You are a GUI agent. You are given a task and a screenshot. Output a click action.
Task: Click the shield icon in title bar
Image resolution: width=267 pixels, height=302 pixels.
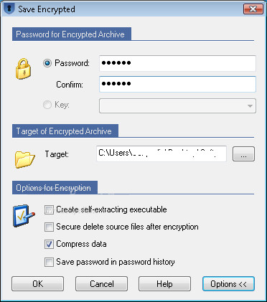(x=9, y=9)
